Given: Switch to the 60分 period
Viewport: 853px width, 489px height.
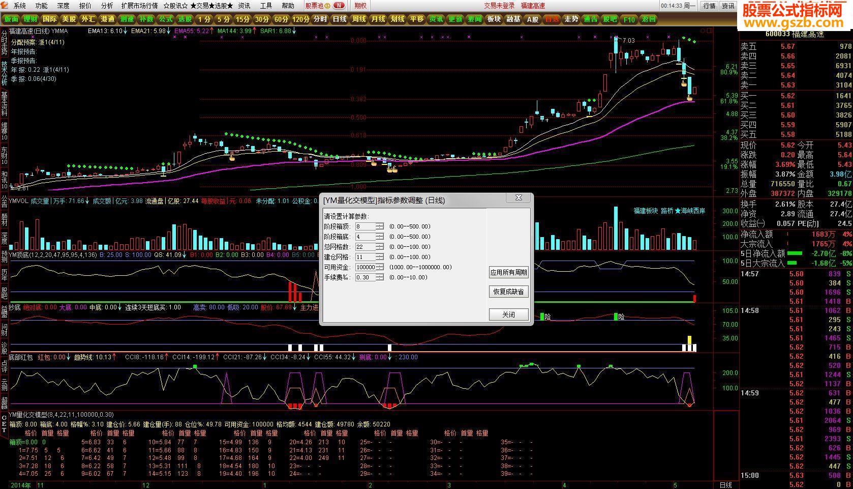Looking at the screenshot, I should tap(281, 19).
